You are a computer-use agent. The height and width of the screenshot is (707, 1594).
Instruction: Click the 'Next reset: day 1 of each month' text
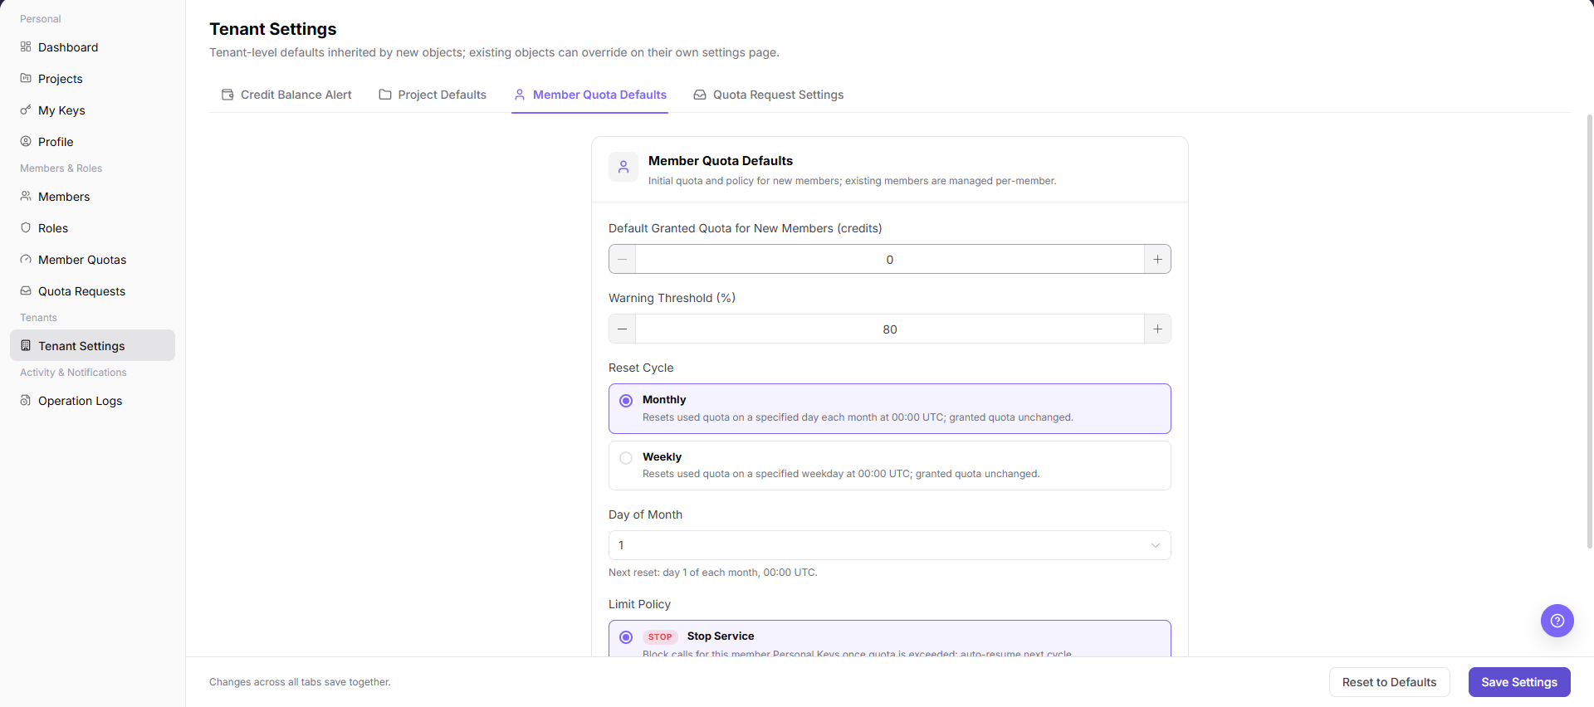pos(713,573)
